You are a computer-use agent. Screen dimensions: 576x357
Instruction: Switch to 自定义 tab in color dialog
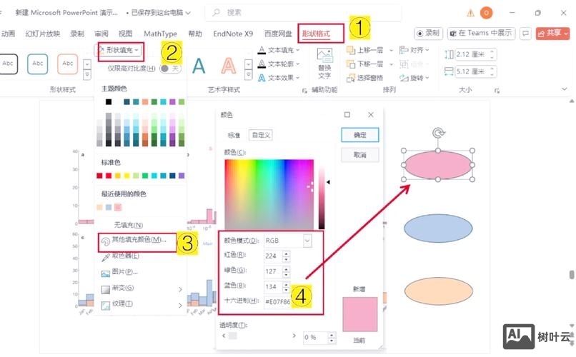point(261,135)
